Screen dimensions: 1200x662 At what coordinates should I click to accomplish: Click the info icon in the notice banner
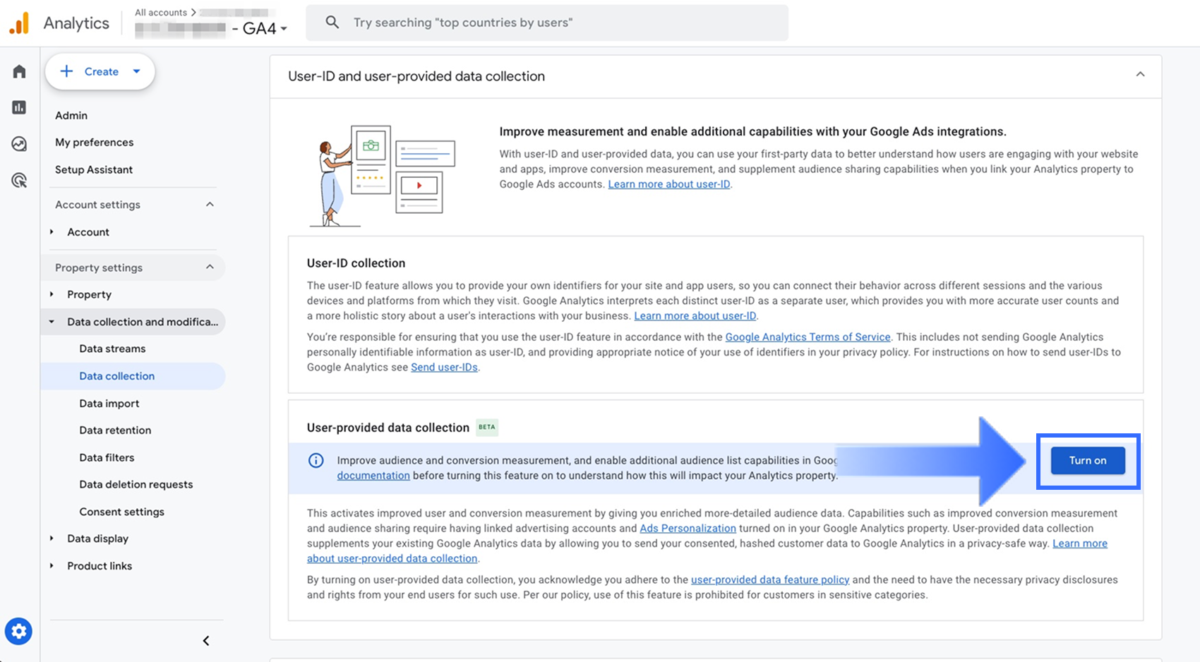pyautogui.click(x=316, y=461)
